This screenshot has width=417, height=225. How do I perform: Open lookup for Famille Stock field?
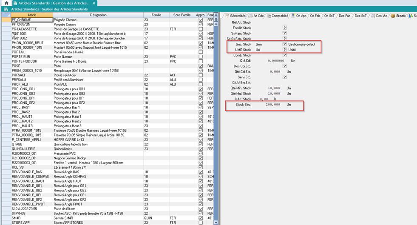pyautogui.click(x=285, y=28)
